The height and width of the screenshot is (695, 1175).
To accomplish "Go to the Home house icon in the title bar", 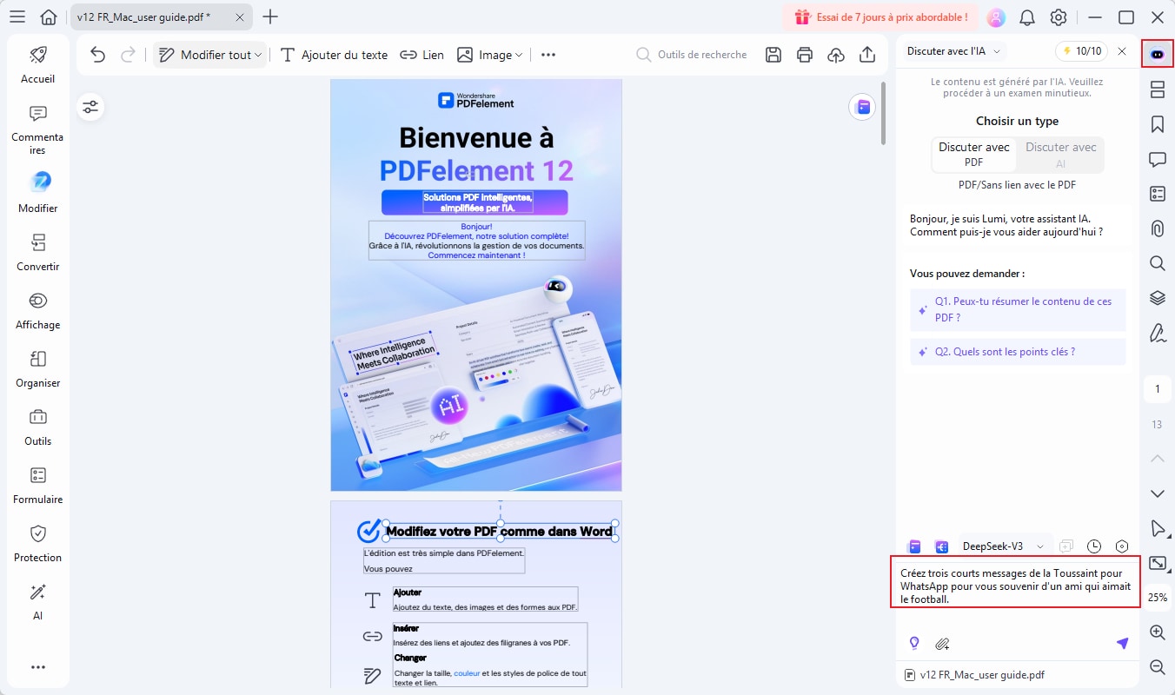I will coord(50,17).
